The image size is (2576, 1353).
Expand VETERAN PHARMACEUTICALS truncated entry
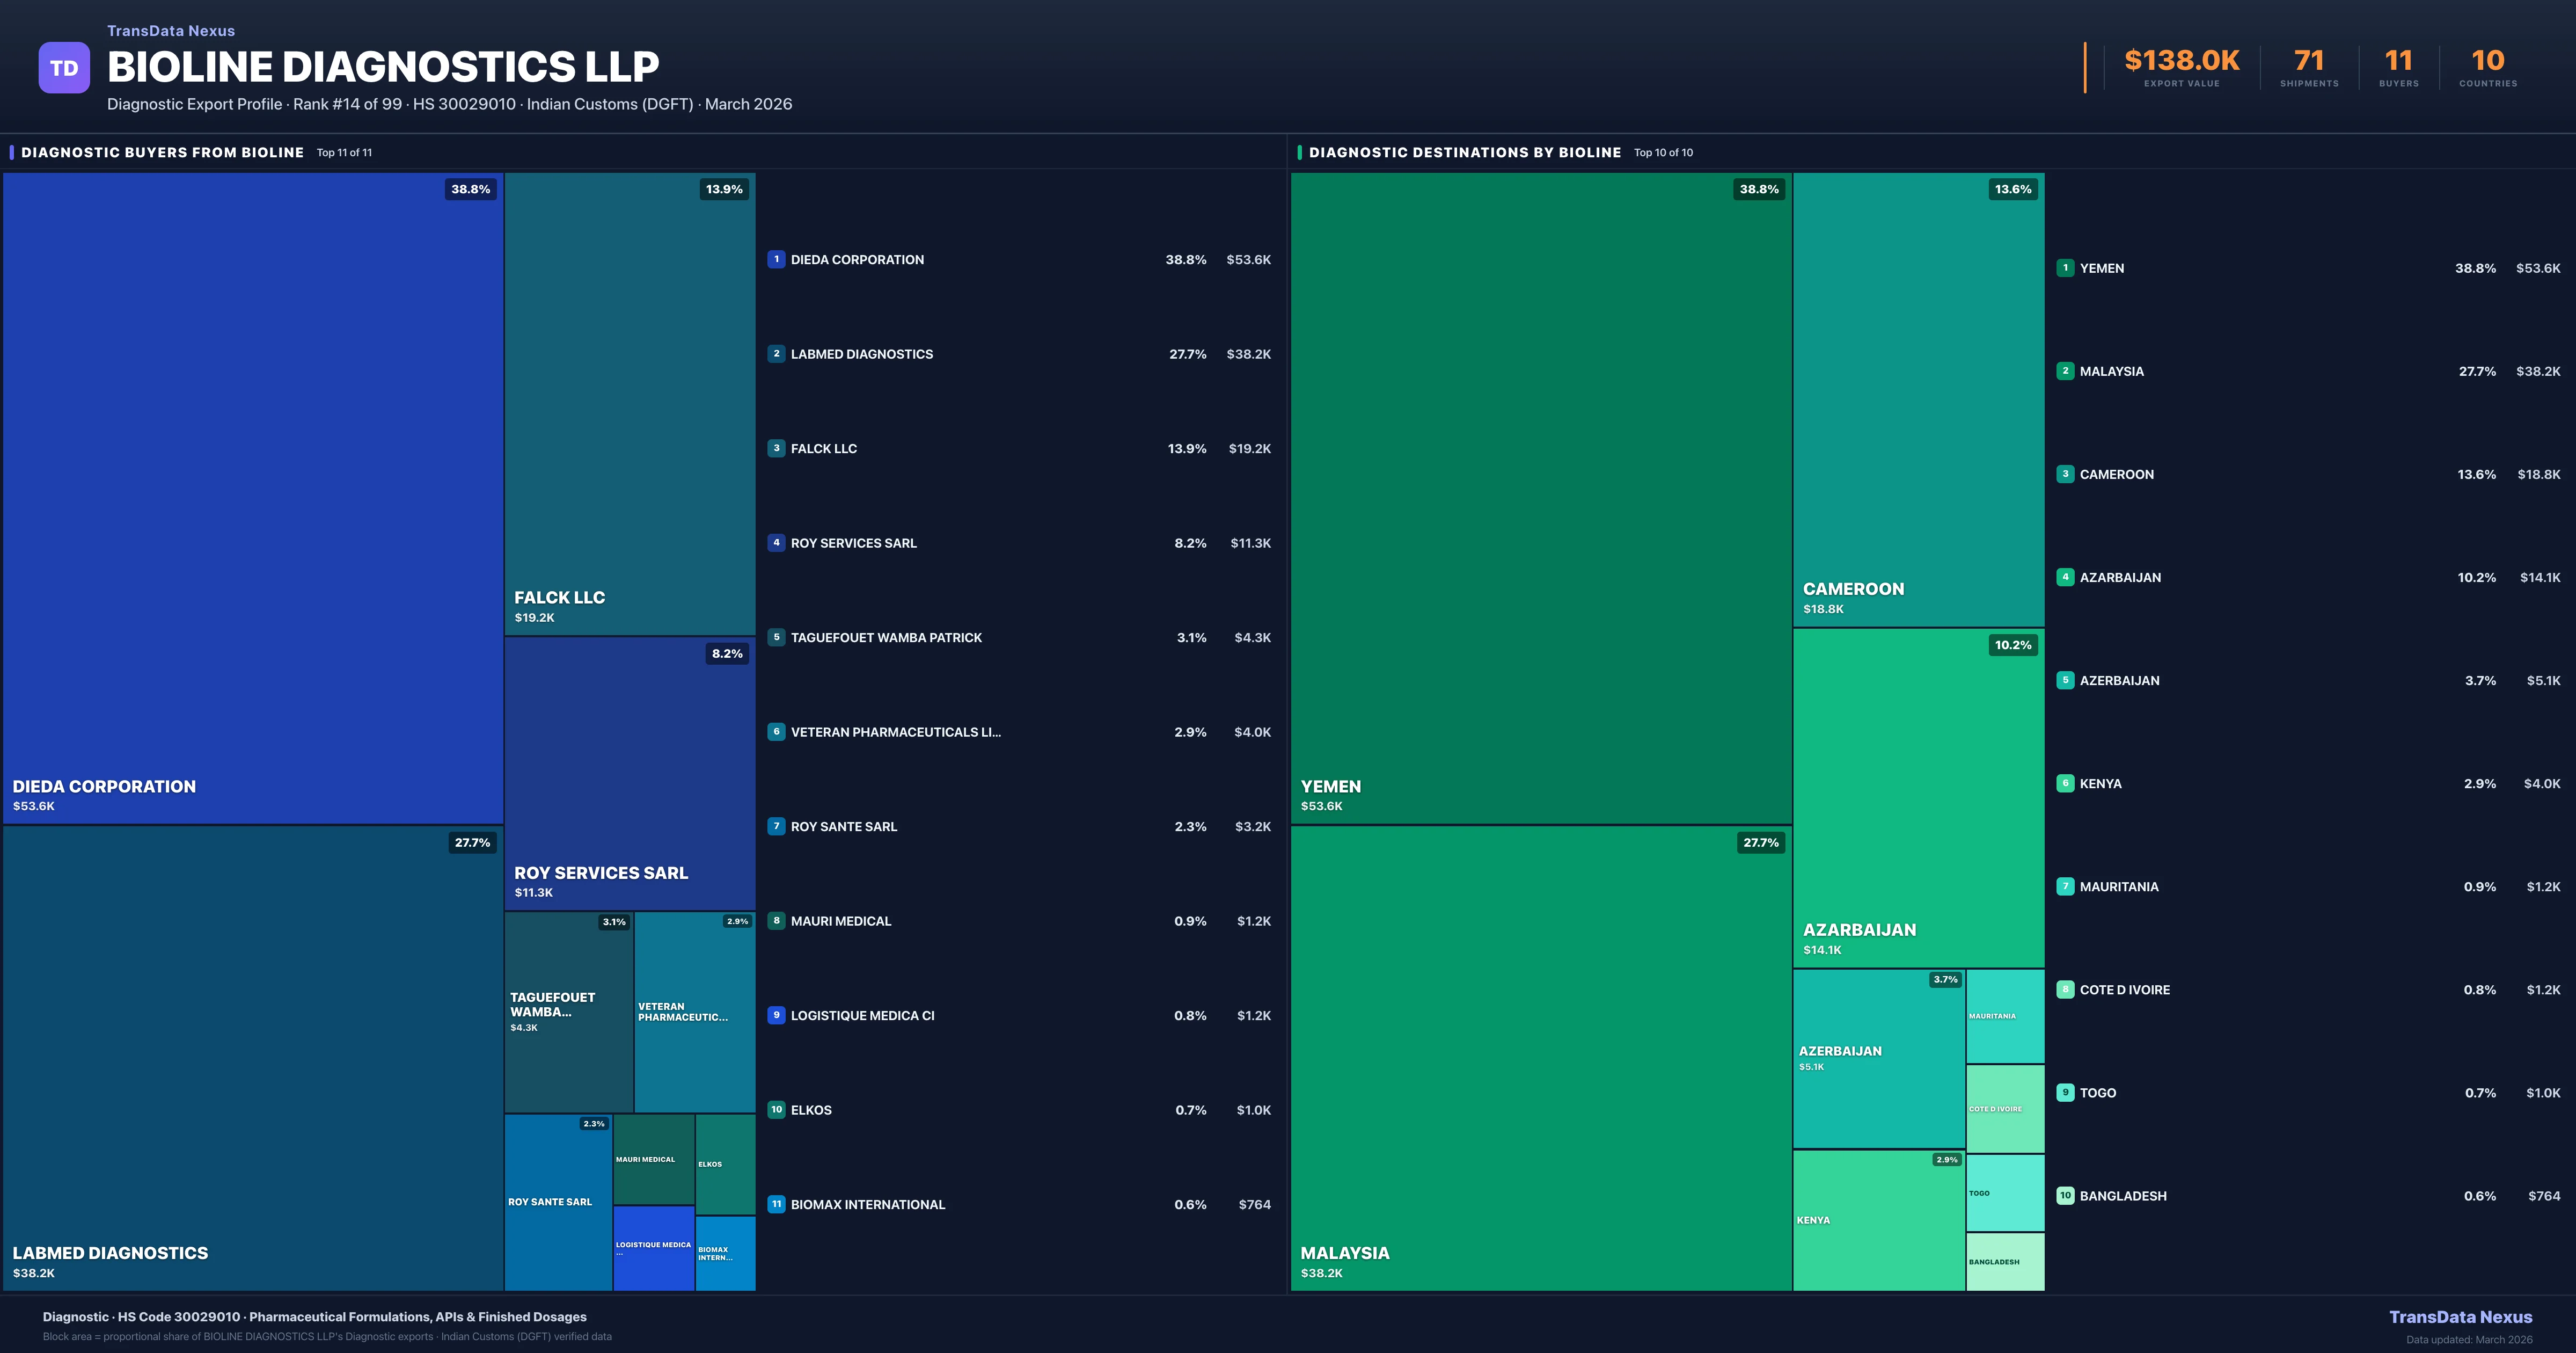pyautogui.click(x=896, y=732)
